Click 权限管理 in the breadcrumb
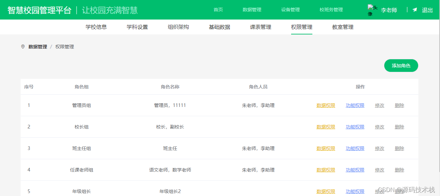This screenshot has width=440, height=196. point(65,47)
